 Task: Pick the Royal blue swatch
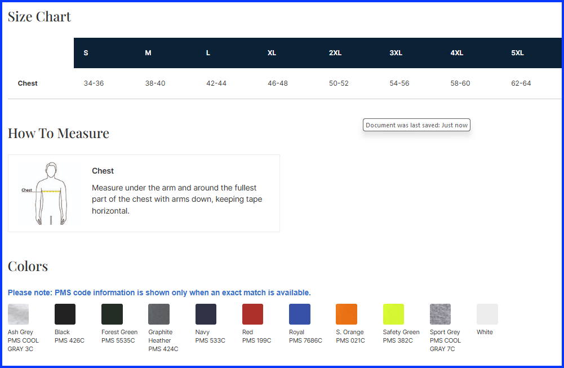click(x=299, y=314)
